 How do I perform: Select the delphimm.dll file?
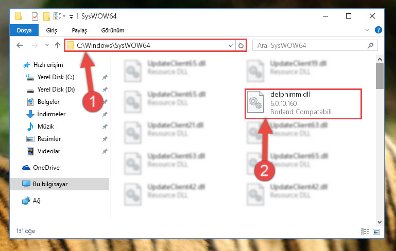303,104
